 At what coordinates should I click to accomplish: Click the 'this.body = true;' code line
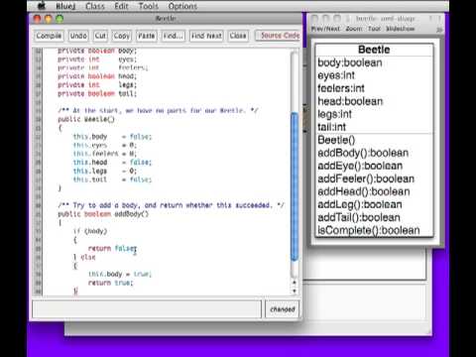pyautogui.click(x=120, y=274)
